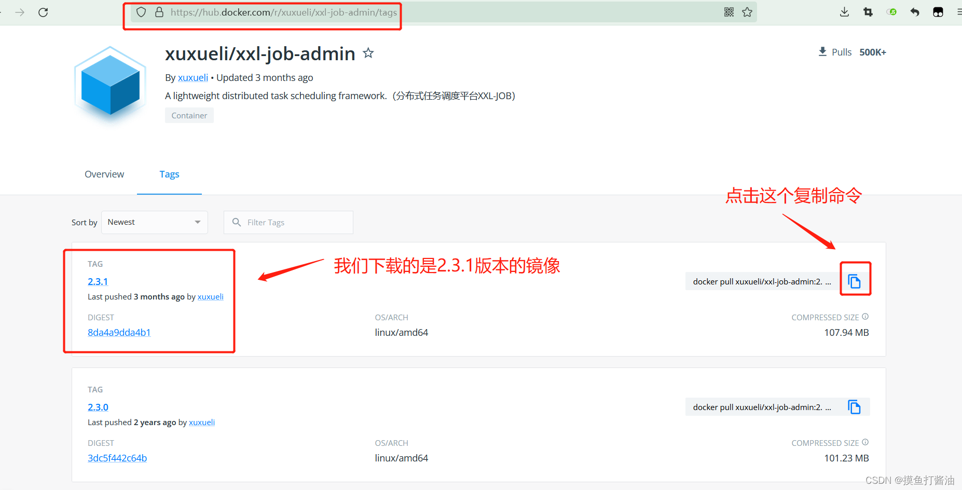Viewport: 962px width, 490px height.
Task: Click the crop screenshot toolbar icon
Action: point(868,12)
